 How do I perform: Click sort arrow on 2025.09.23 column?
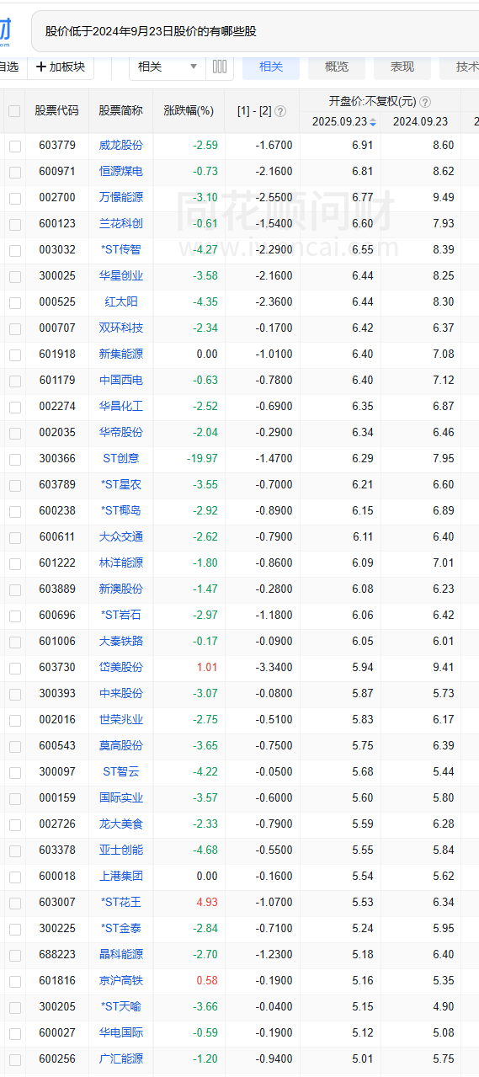click(x=373, y=122)
